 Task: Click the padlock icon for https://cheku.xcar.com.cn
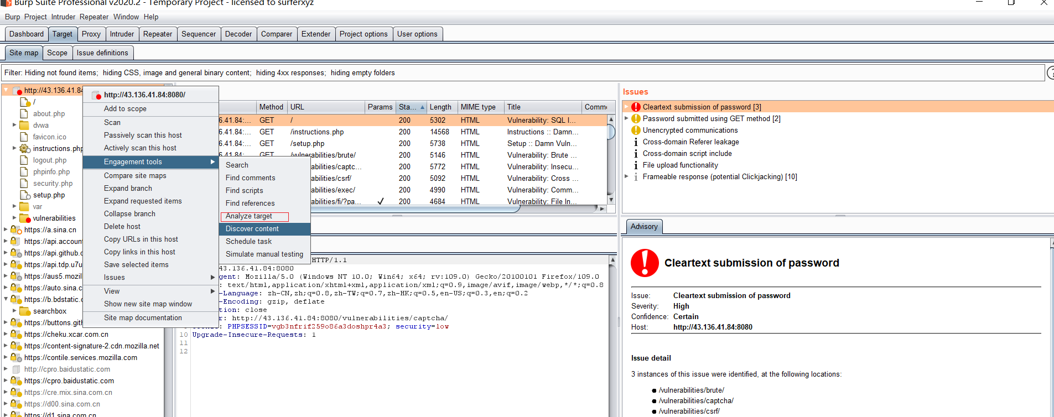tap(16, 334)
